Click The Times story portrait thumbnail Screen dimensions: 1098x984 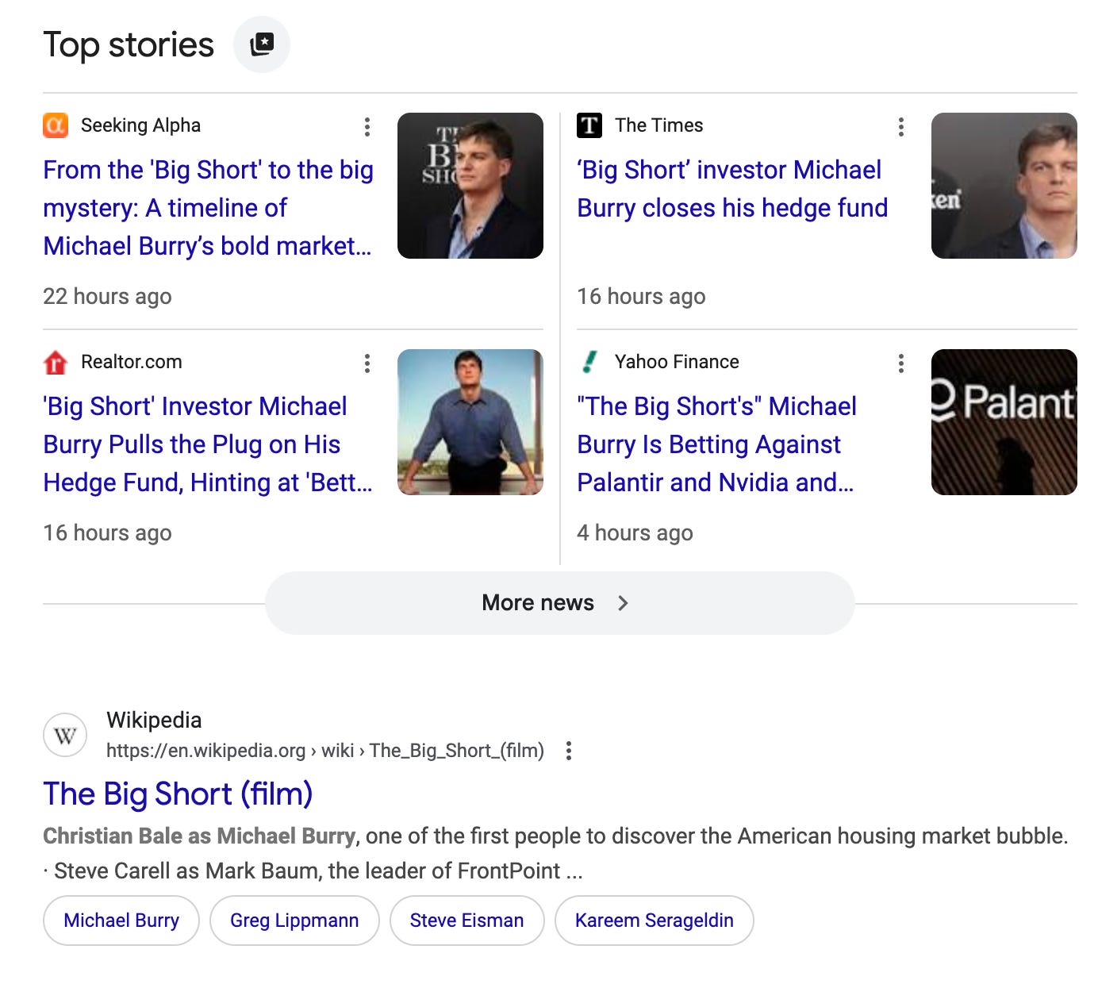(x=1004, y=186)
